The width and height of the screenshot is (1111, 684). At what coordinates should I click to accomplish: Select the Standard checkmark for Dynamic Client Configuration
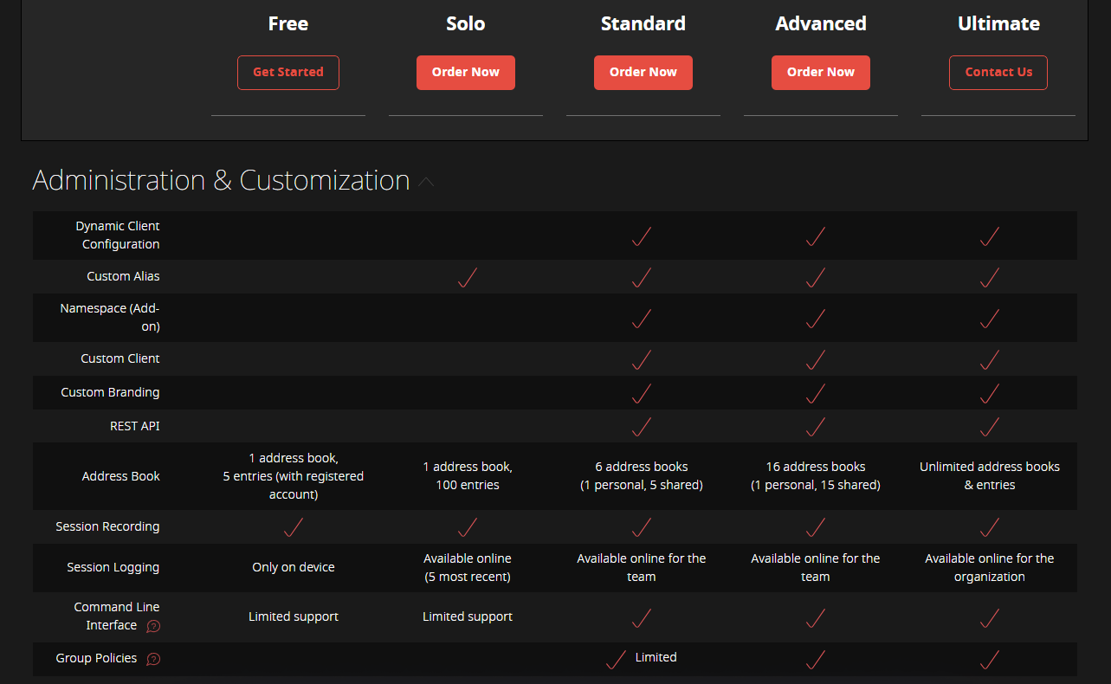pyautogui.click(x=642, y=236)
